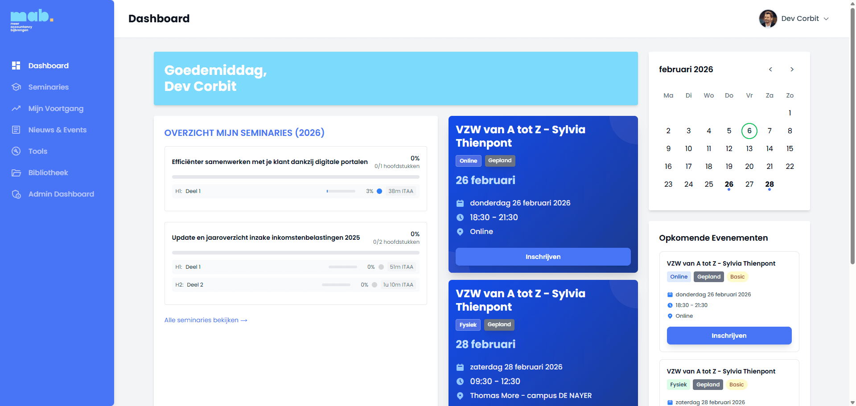Open Bibliotheek using the folder icon

click(16, 172)
